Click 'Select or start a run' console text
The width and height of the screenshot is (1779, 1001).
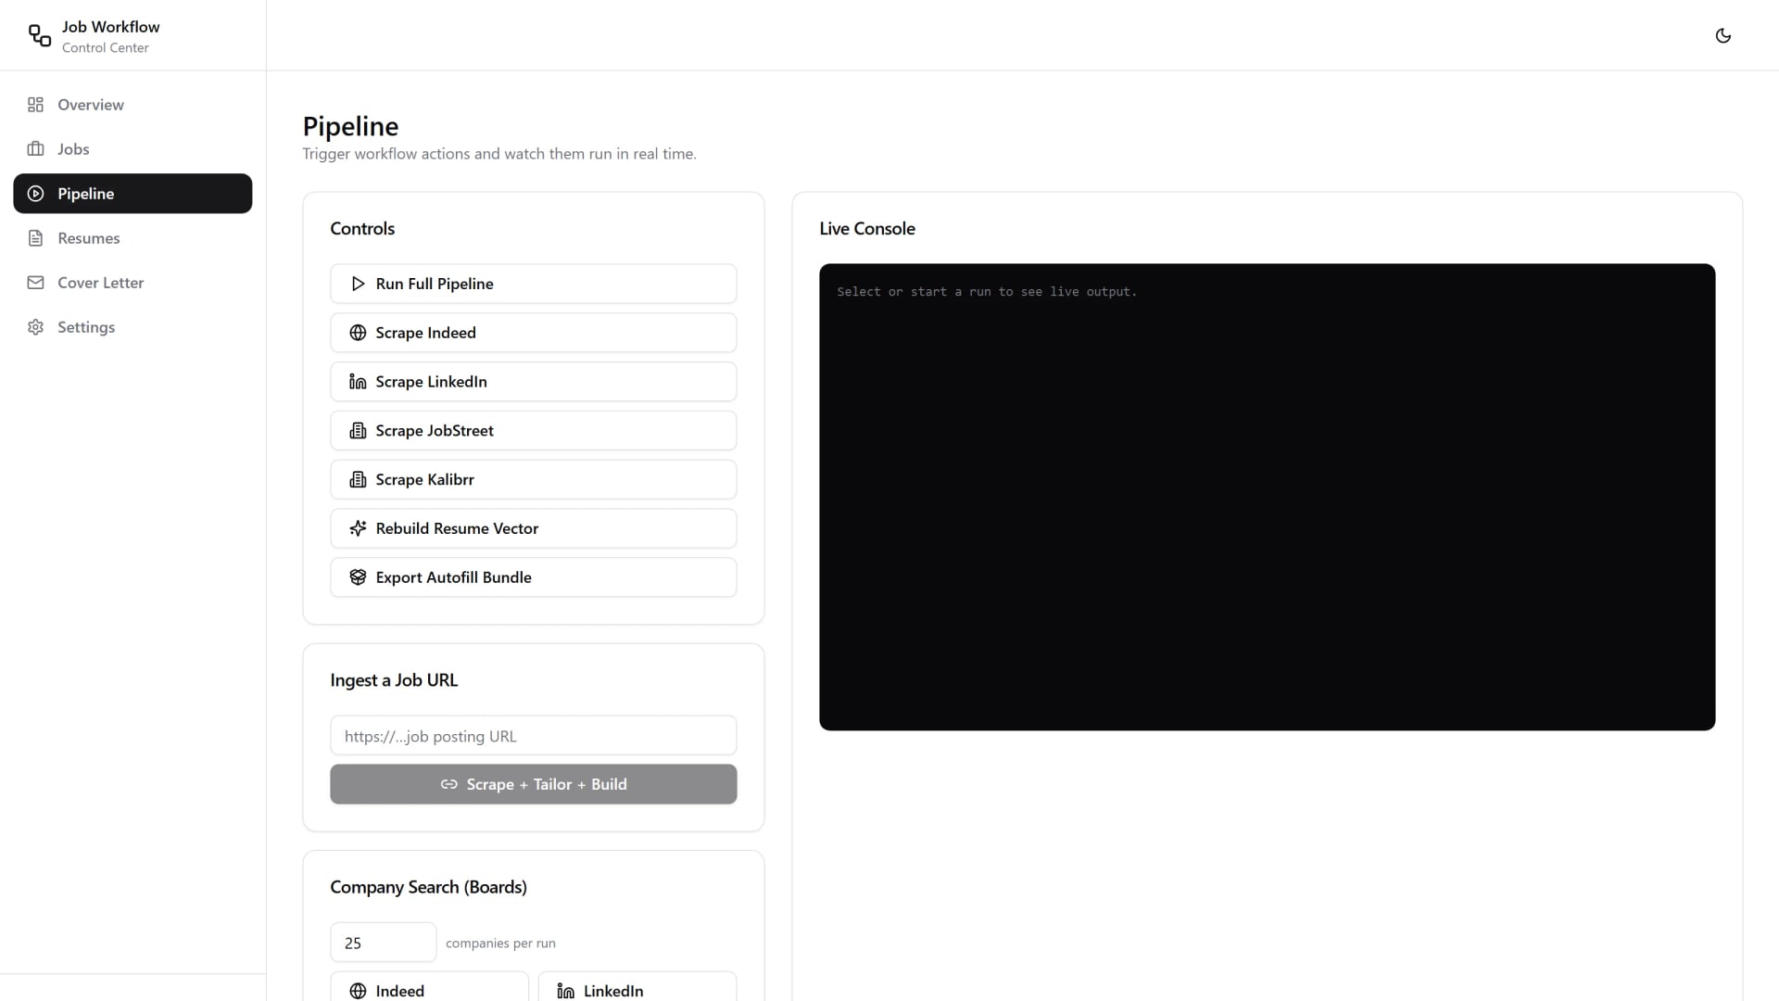pos(987,292)
